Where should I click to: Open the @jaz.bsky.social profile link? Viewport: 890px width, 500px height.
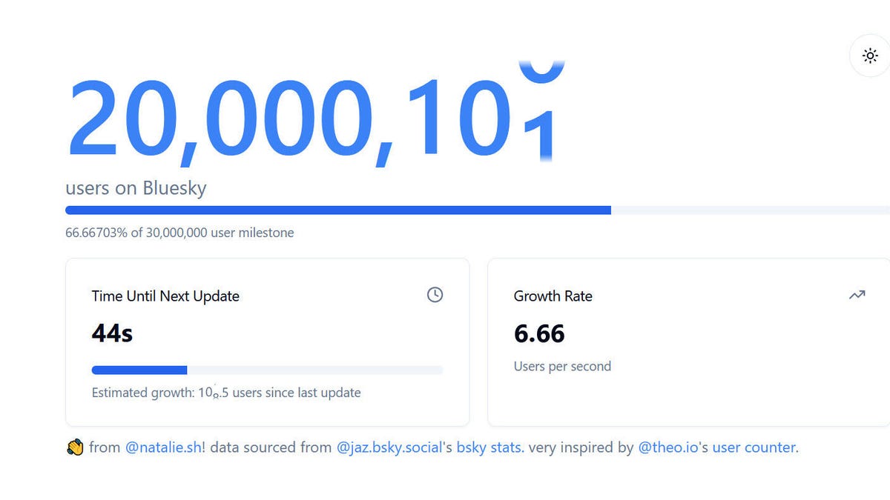point(389,447)
